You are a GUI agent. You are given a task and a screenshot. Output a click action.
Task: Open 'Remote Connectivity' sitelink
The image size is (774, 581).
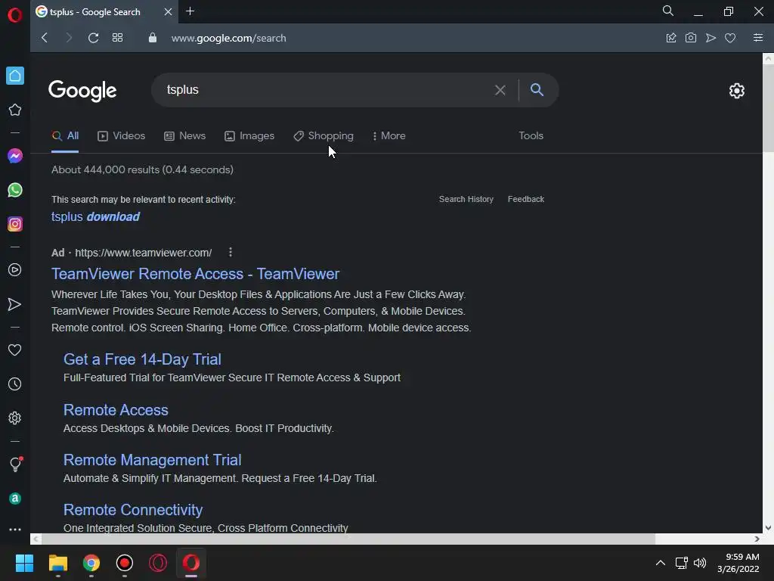pos(133,510)
